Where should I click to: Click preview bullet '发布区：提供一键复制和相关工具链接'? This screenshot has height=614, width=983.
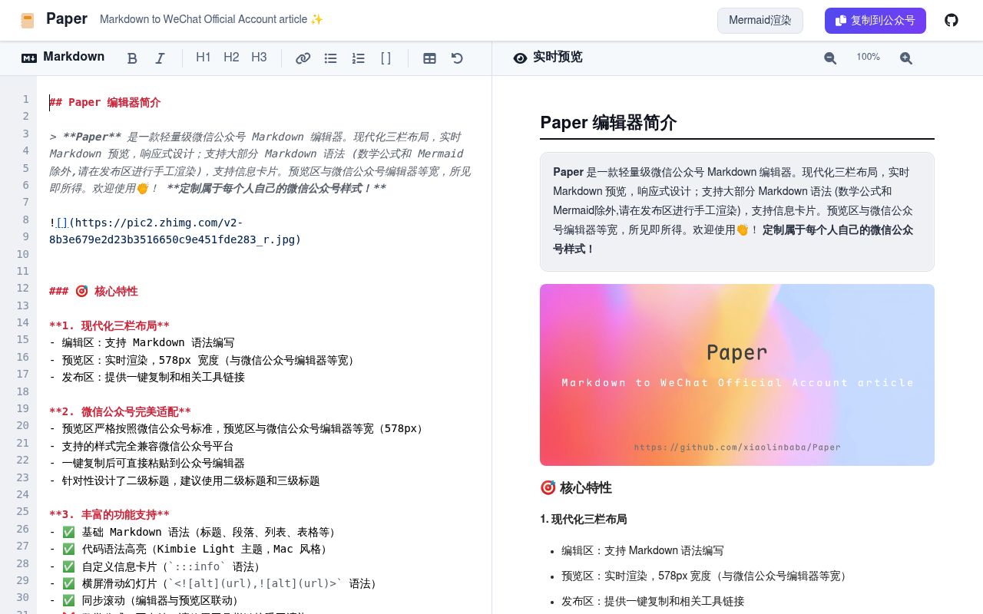tap(653, 601)
